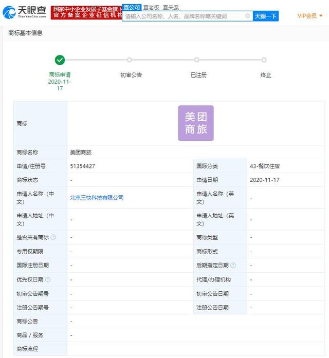The width and height of the screenshot is (329, 358).
Task: Click the 商标流程 label cell
Action: pyautogui.click(x=41, y=349)
